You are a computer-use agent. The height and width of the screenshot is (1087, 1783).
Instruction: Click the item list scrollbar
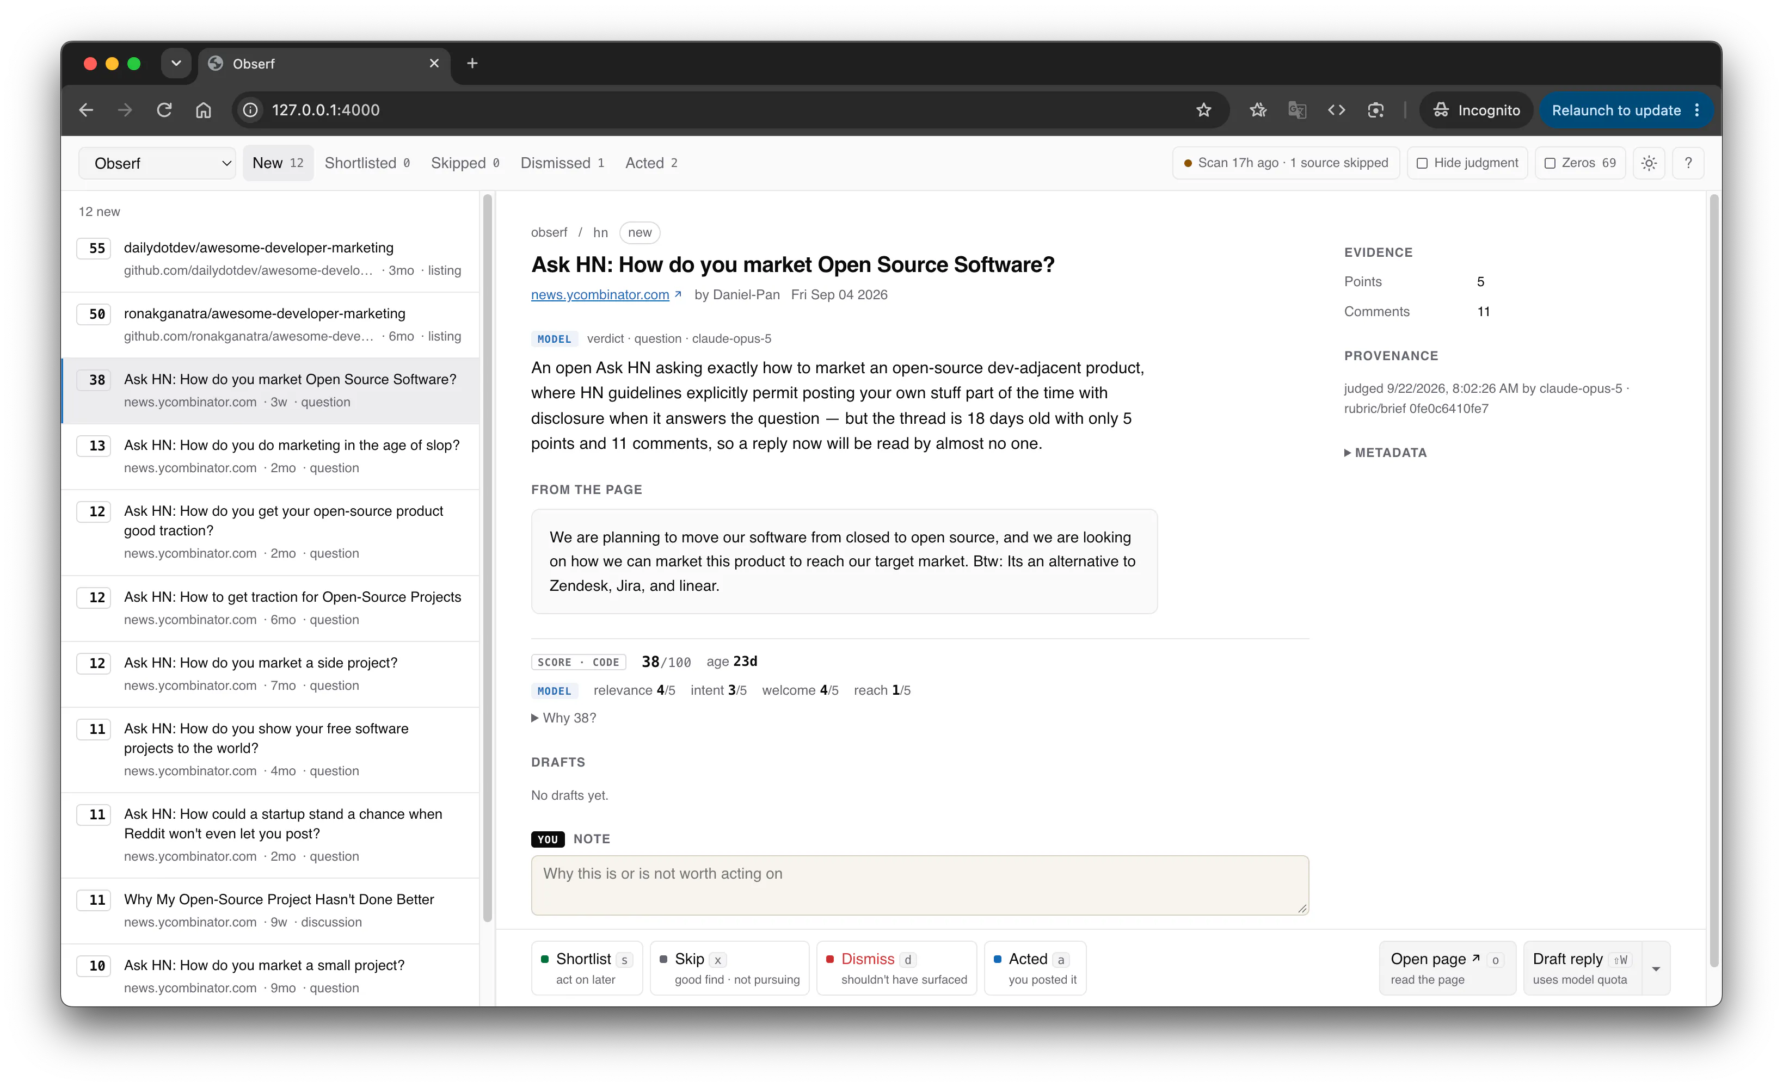(488, 558)
